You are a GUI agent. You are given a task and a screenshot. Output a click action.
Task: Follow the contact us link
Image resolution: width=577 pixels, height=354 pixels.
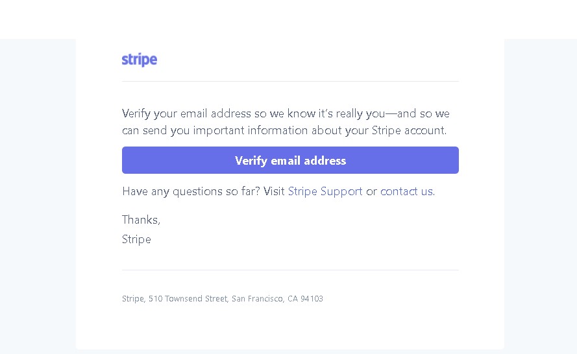tap(406, 191)
